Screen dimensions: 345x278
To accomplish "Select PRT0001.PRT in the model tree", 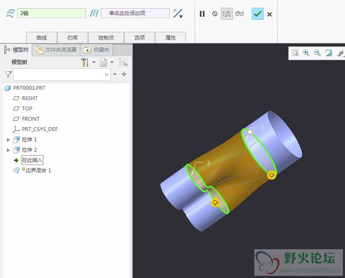I will click(29, 88).
